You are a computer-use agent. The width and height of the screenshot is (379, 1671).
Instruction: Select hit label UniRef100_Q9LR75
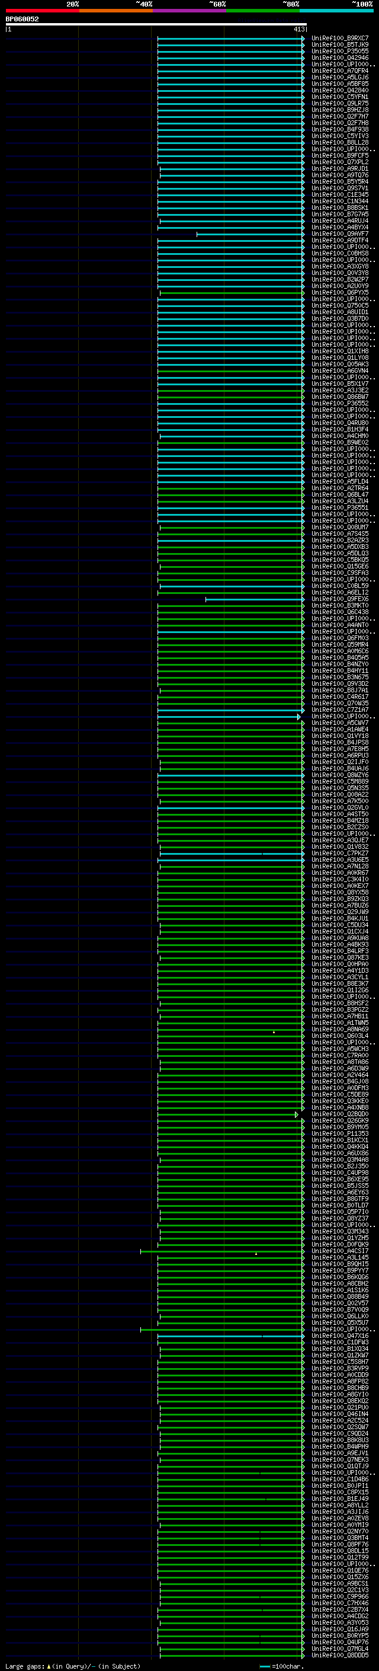(x=340, y=103)
